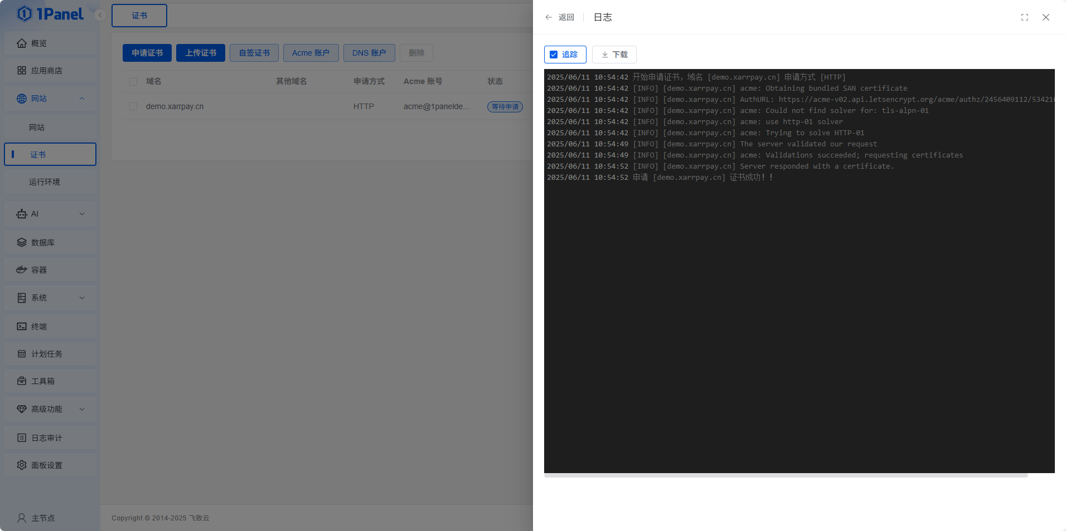Open 应用商店 via its grid icon

point(22,71)
